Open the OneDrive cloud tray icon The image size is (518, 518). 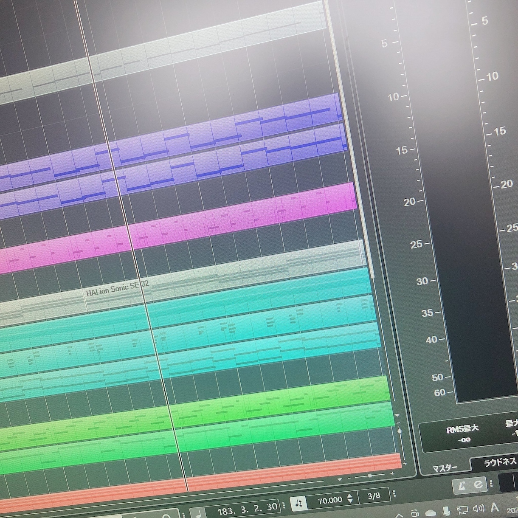click(430, 513)
